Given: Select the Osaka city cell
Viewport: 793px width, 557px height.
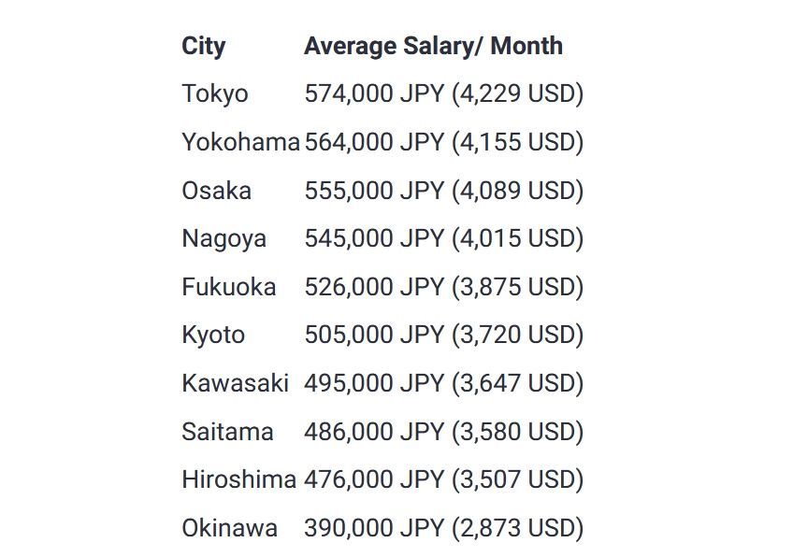Looking at the screenshot, I should (x=216, y=191).
